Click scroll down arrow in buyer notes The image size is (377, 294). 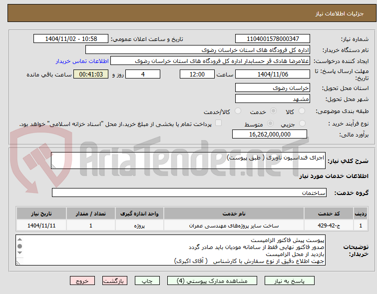point(19,253)
